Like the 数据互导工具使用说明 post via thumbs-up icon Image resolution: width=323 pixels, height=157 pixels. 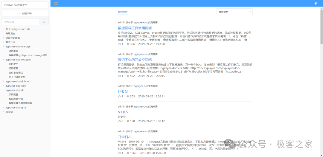pos(119,44)
